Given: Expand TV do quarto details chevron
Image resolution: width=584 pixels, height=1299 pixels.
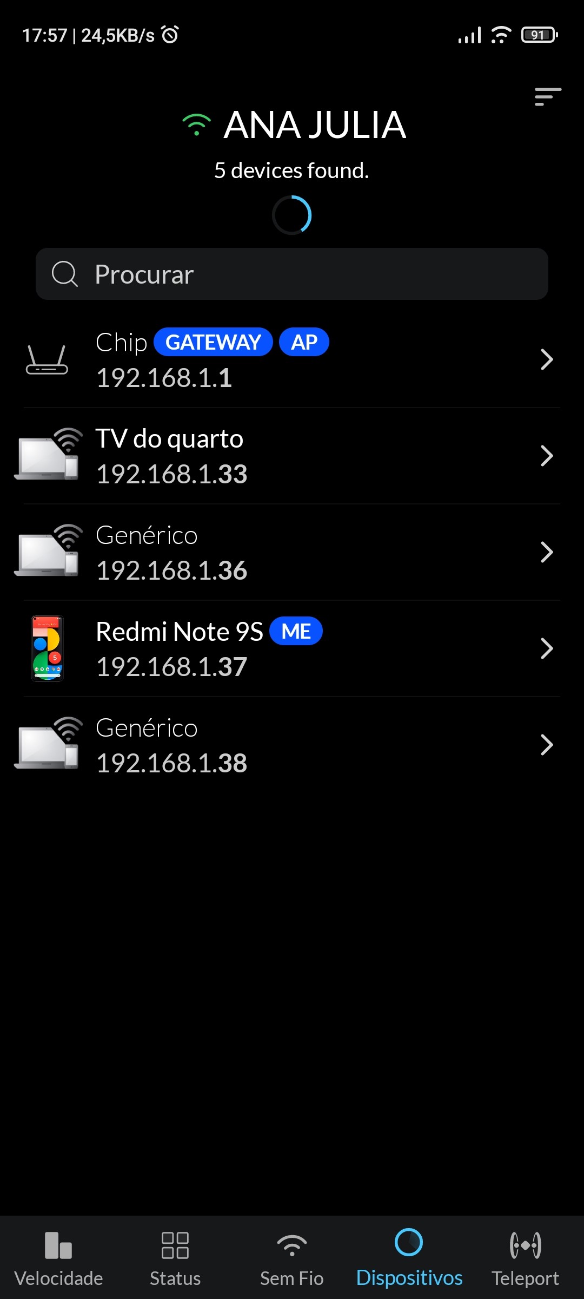Looking at the screenshot, I should point(546,456).
